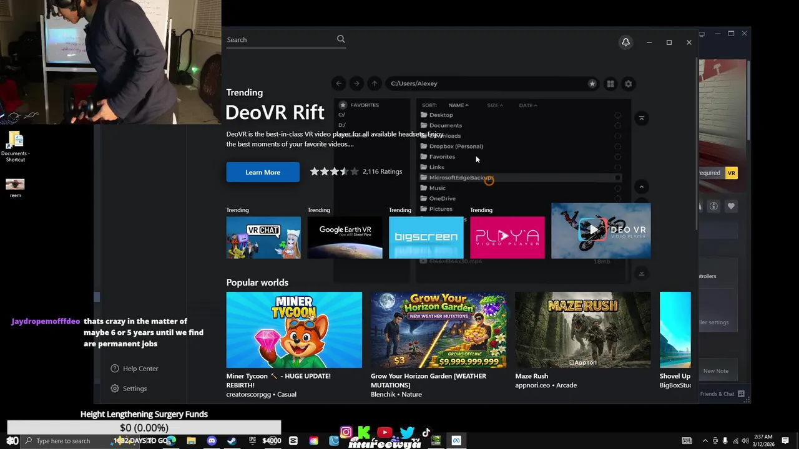799x449 pixels.
Task: Play the DEO VR video player preview
Action: click(x=600, y=231)
